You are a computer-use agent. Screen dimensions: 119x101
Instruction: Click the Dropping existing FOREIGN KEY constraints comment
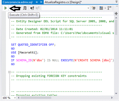[x=49, y=76]
